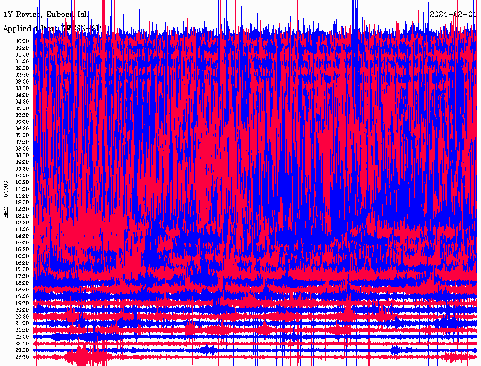Click the 03:00 time row label
Viewport: 481px width, 366px height.
[x=22, y=82]
